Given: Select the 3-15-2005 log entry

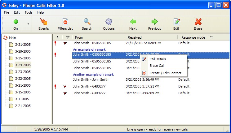Looking at the screenshot, I should [23, 92].
